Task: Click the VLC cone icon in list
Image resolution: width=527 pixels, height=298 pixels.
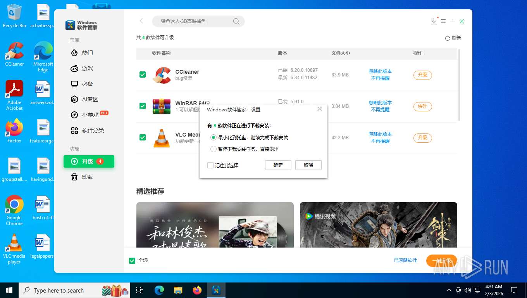Action: click(x=162, y=138)
